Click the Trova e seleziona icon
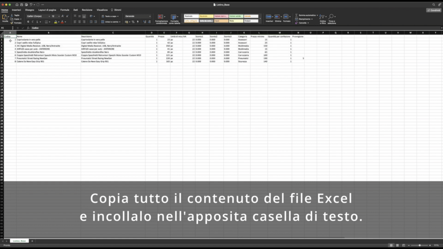Image resolution: width=443 pixels, height=249 pixels. 331,16
